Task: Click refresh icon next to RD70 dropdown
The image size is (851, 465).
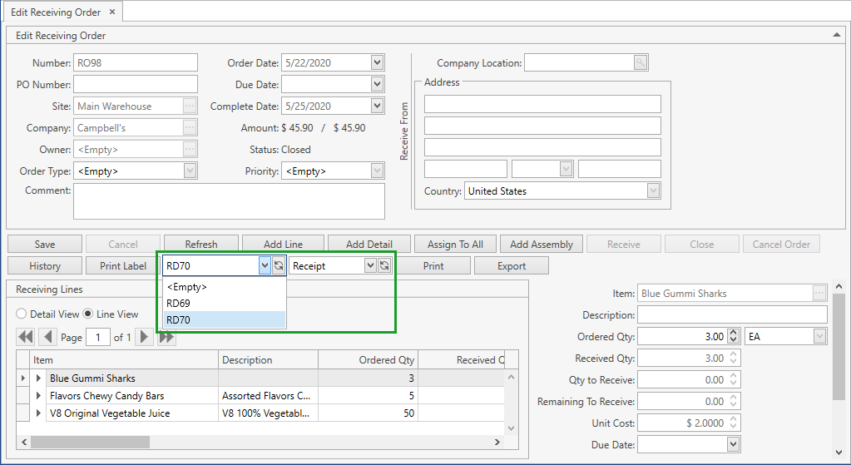Action: click(x=279, y=266)
